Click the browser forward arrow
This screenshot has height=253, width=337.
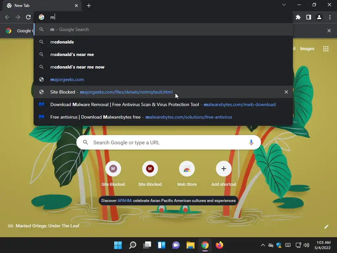click(x=18, y=17)
